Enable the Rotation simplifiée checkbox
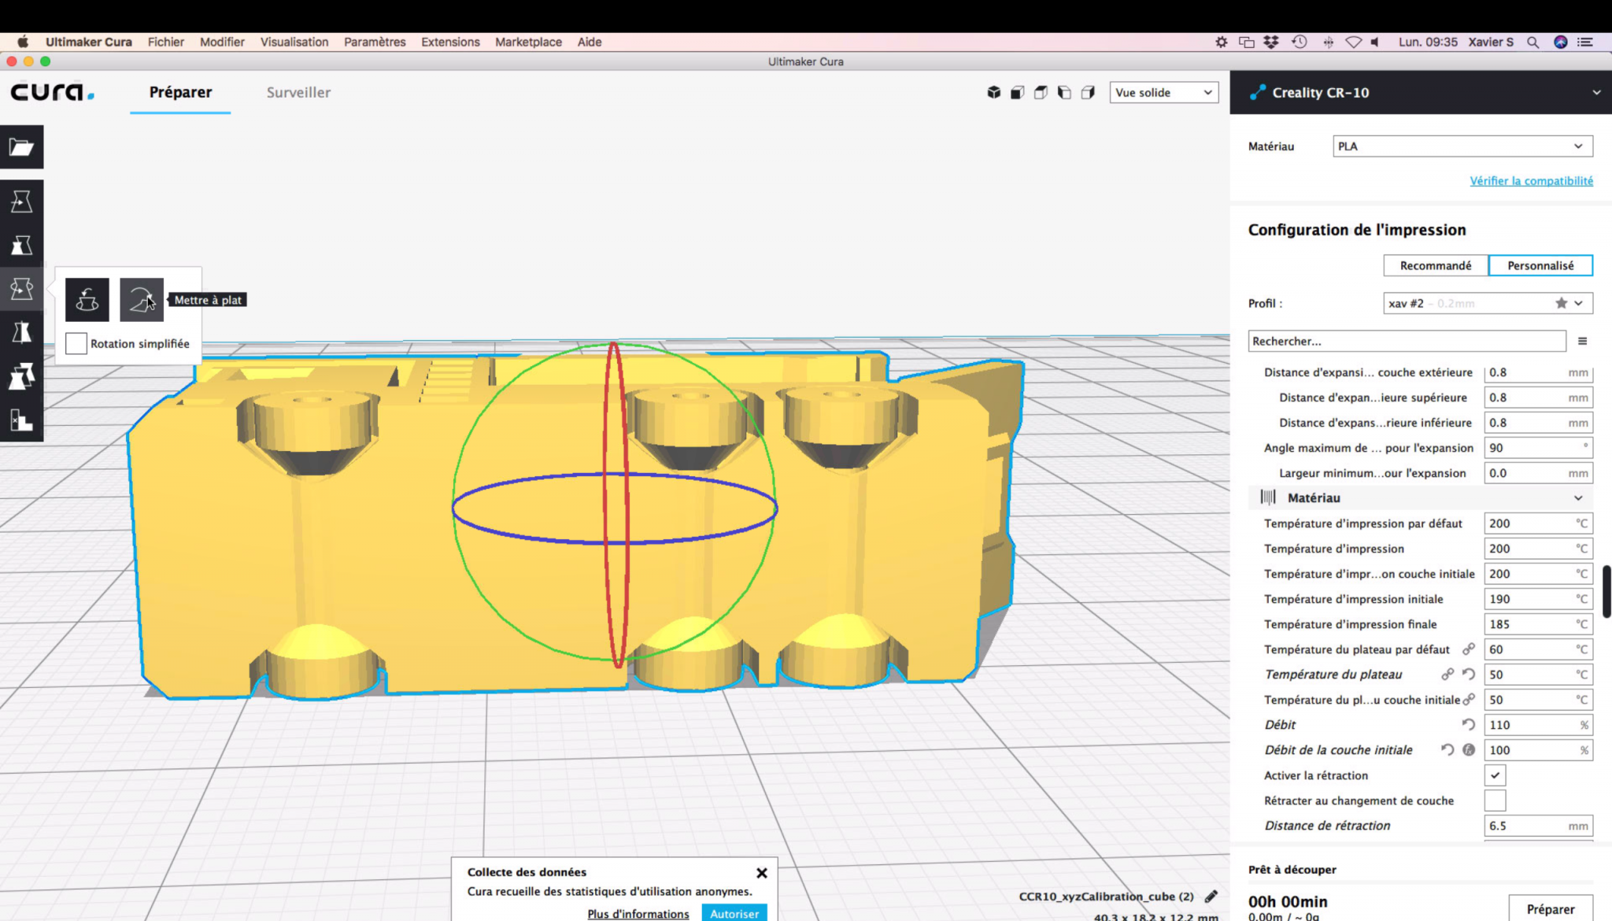 [x=76, y=343]
